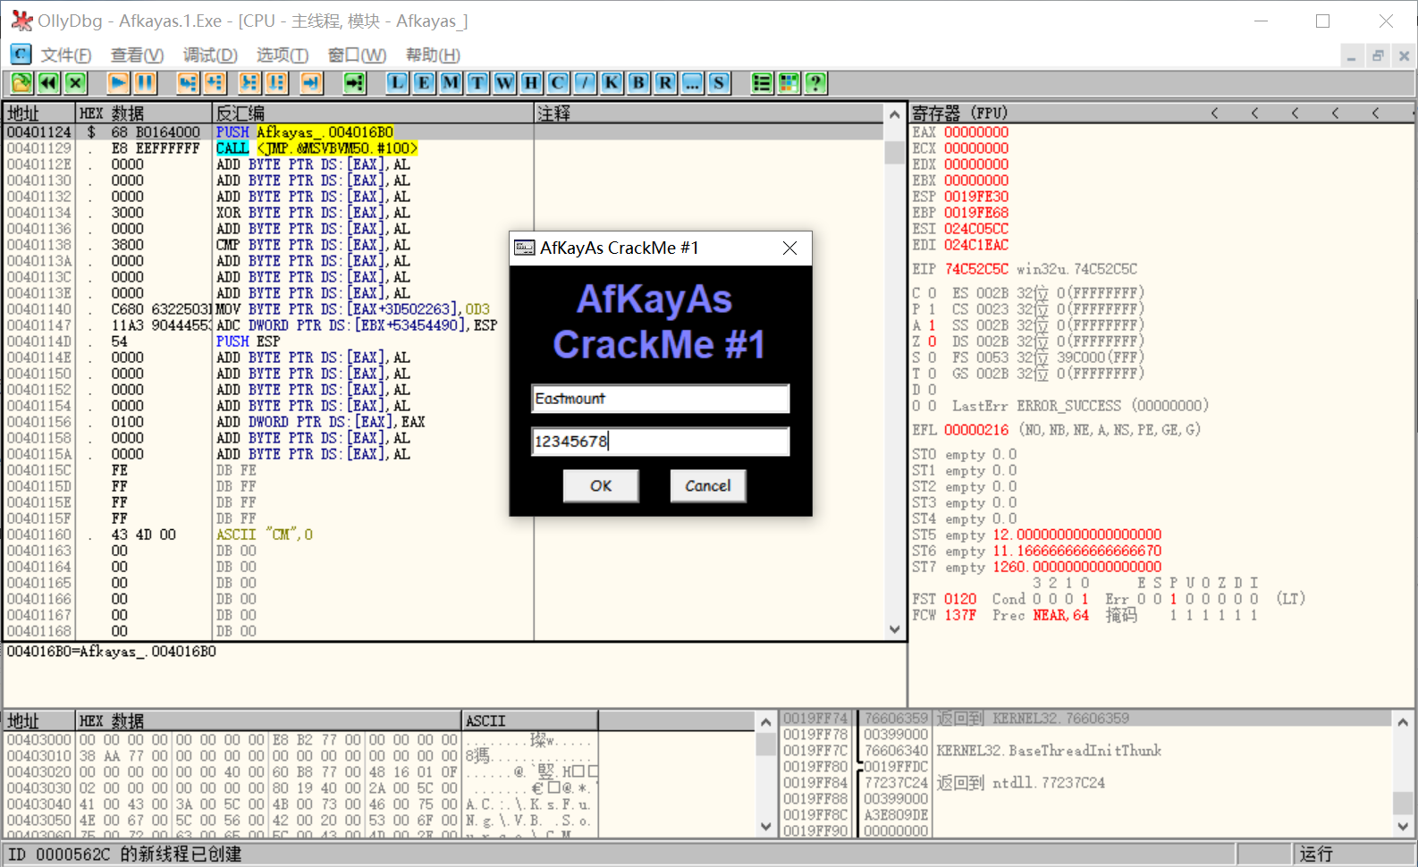Image resolution: width=1418 pixels, height=867 pixels.
Task: Pause the program execution
Action: 145,83
